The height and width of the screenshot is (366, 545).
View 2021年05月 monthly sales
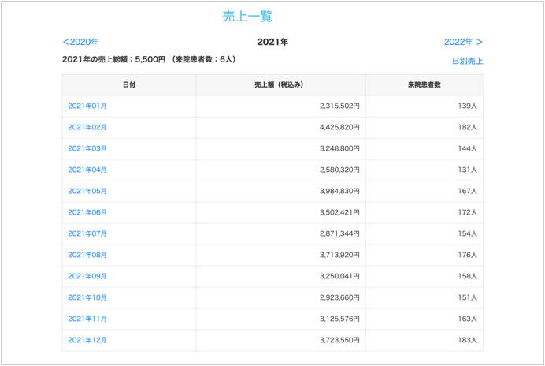(87, 191)
